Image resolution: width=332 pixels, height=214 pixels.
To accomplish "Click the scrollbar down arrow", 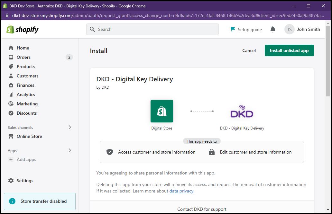I will click(328, 210).
